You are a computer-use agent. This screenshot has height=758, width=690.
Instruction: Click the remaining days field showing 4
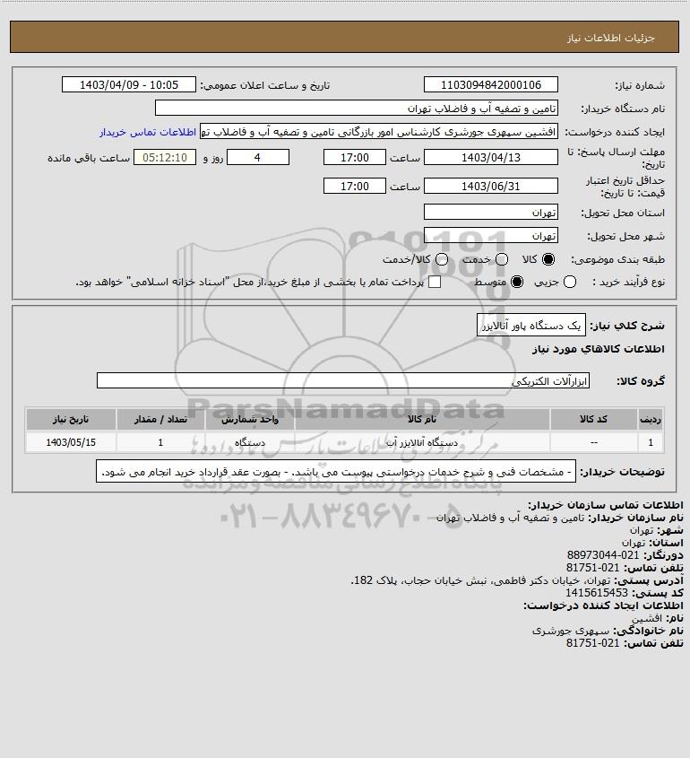(258, 157)
